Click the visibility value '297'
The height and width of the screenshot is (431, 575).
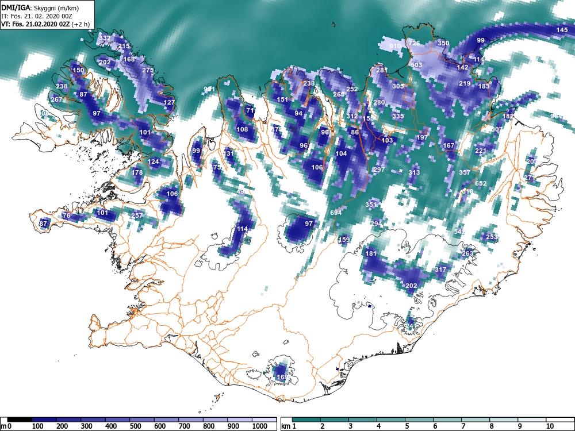(x=379, y=170)
